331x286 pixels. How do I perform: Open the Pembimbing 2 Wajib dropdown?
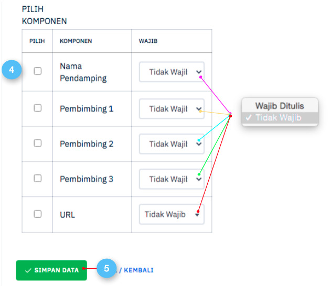tap(172, 144)
